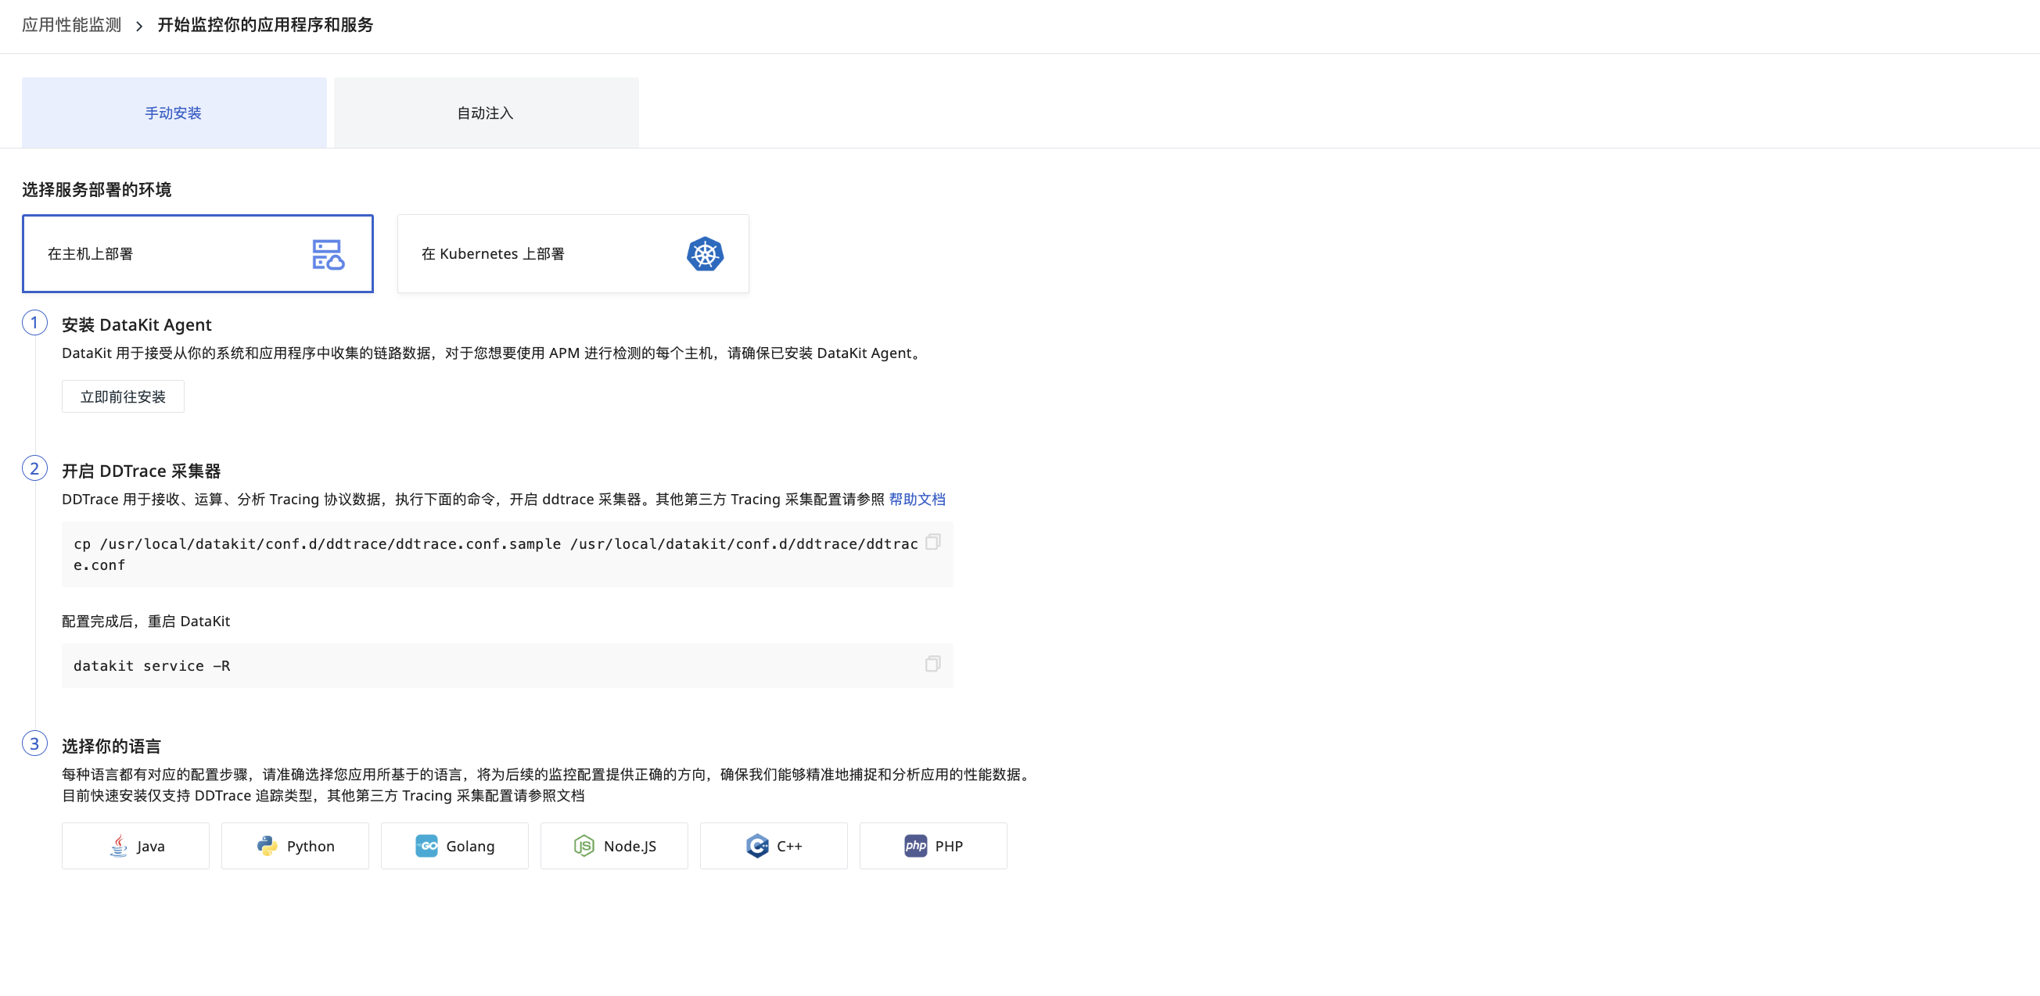Select the 在主机上部署 deployment card
This screenshot has height=996, width=2040.
click(198, 253)
